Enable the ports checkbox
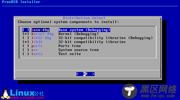The width and height of the screenshot is (180, 100). [26, 46]
